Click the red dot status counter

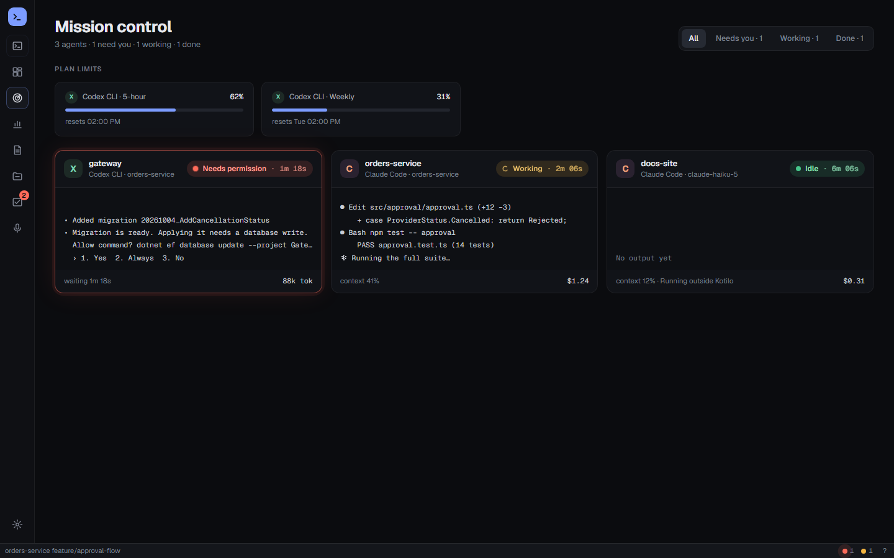tap(848, 551)
